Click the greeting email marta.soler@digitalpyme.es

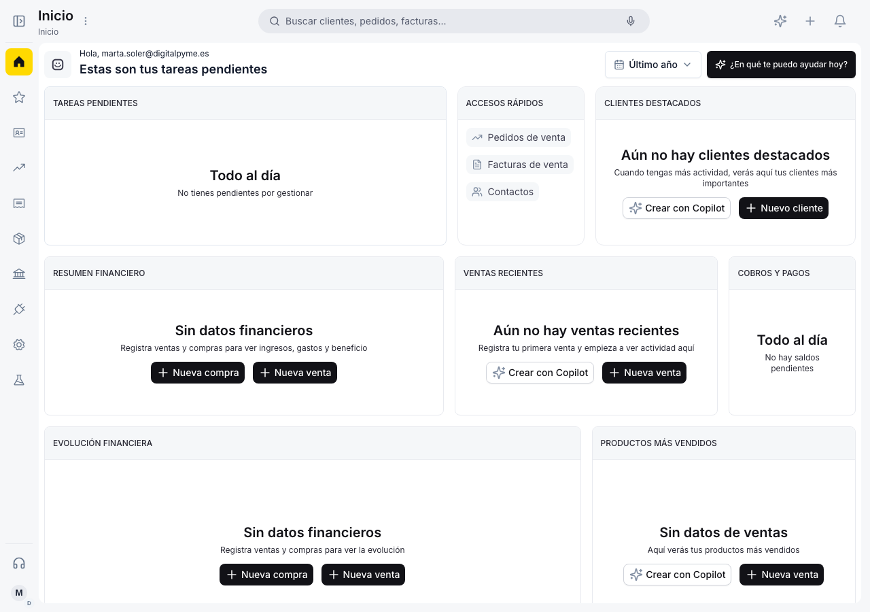tap(155, 54)
